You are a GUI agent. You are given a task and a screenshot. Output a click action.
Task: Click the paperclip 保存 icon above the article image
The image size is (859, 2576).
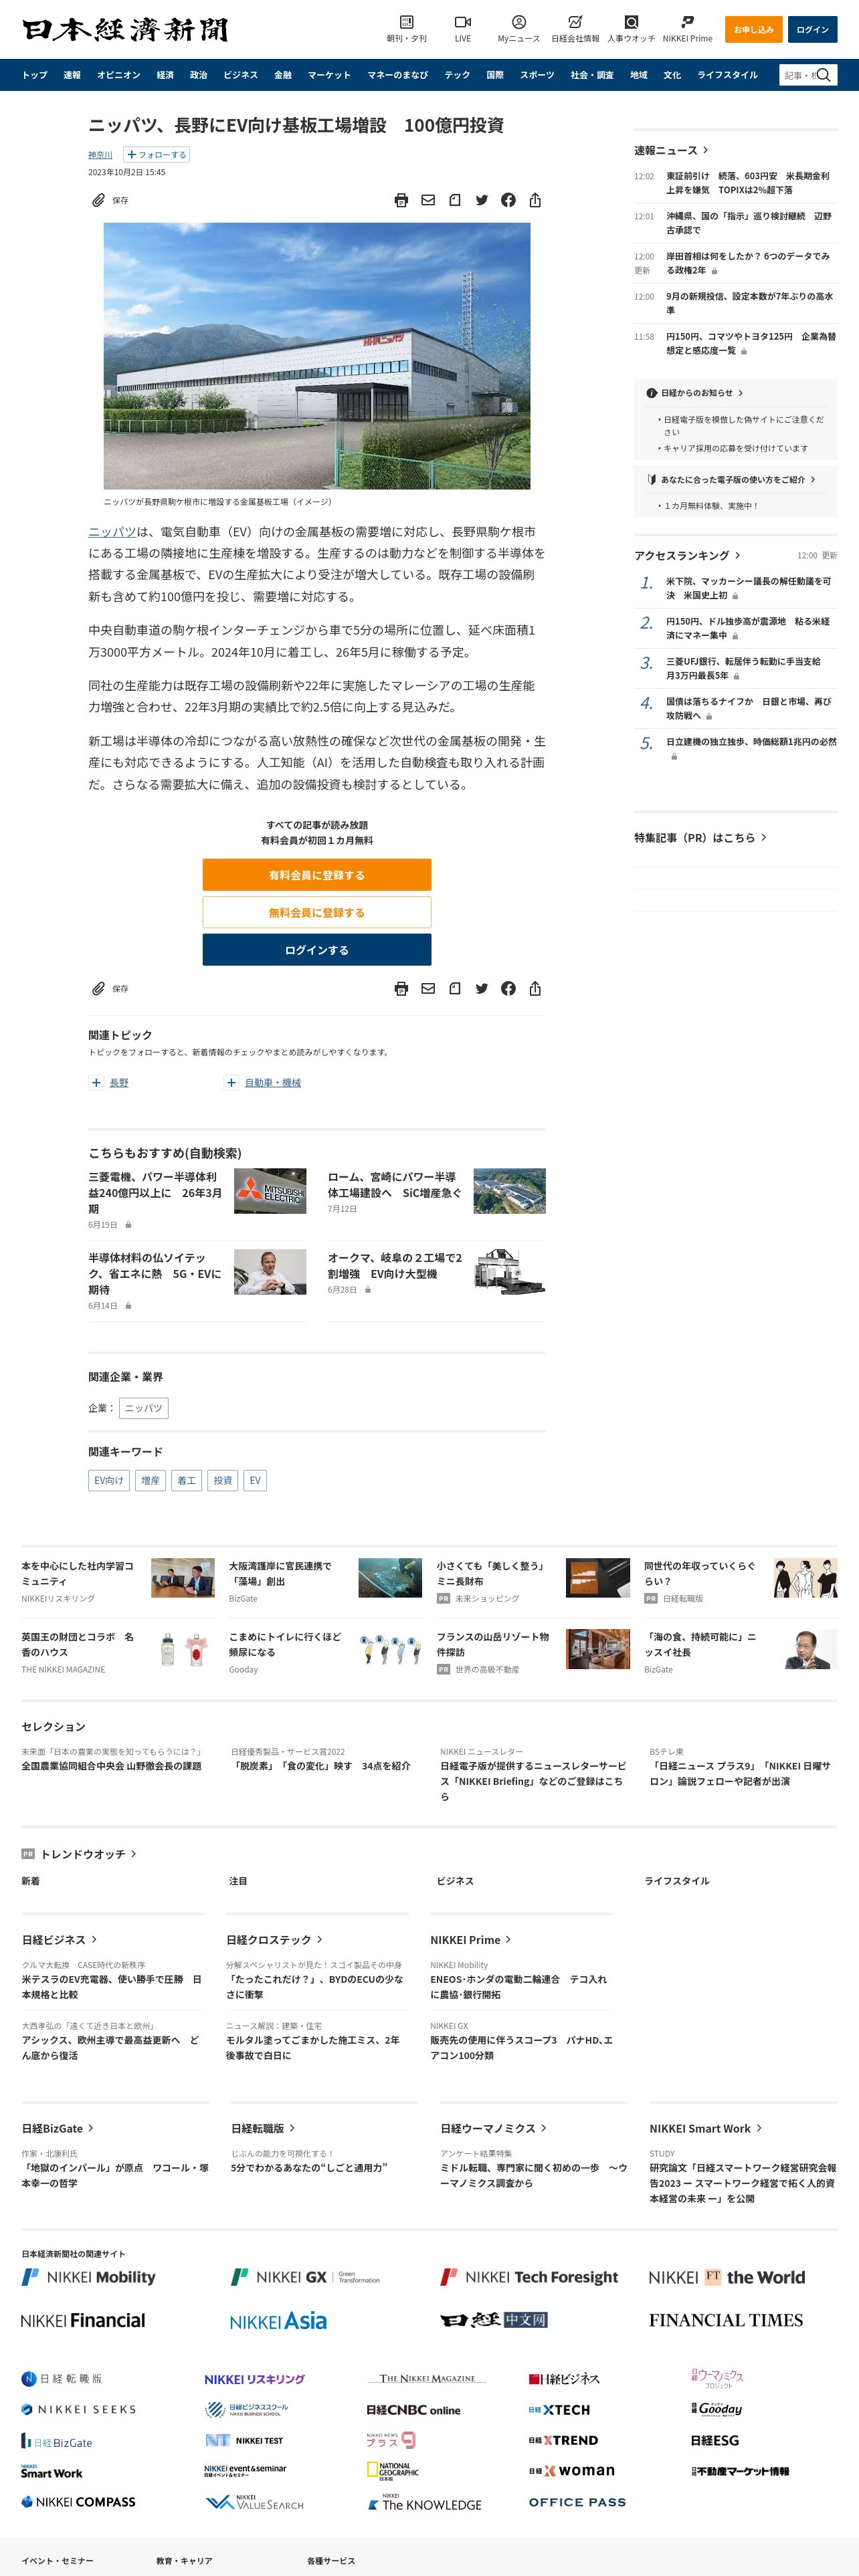98,200
